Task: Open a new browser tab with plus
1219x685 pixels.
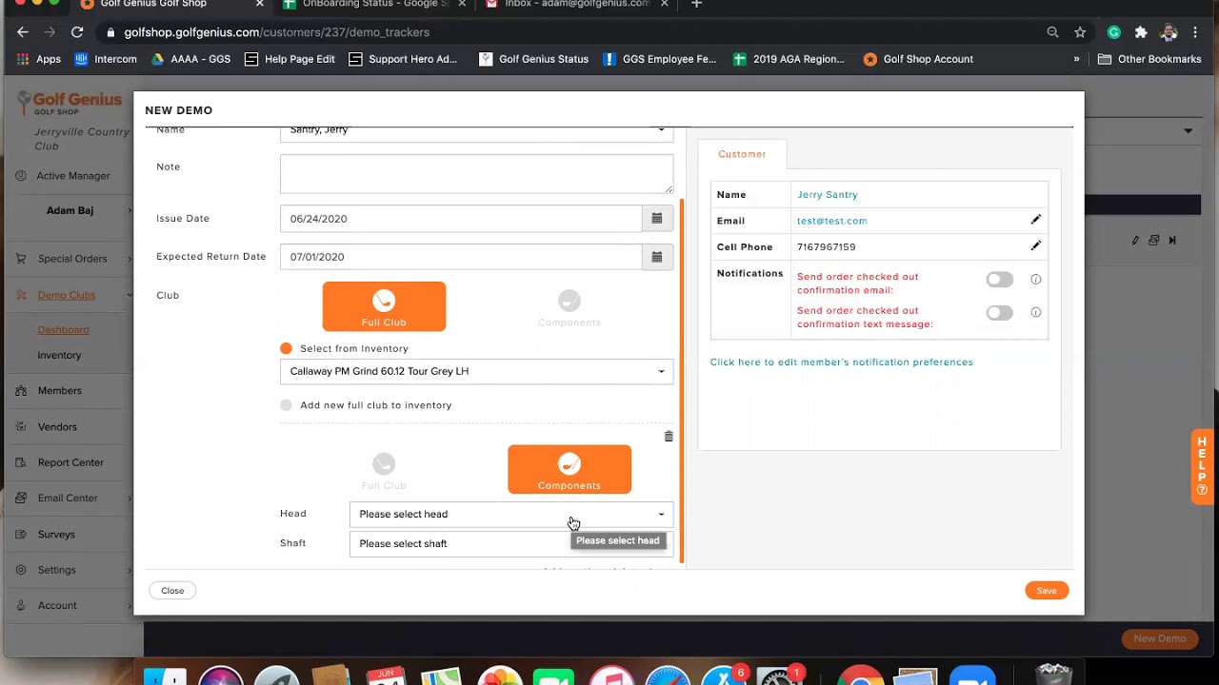Action: 696,5
